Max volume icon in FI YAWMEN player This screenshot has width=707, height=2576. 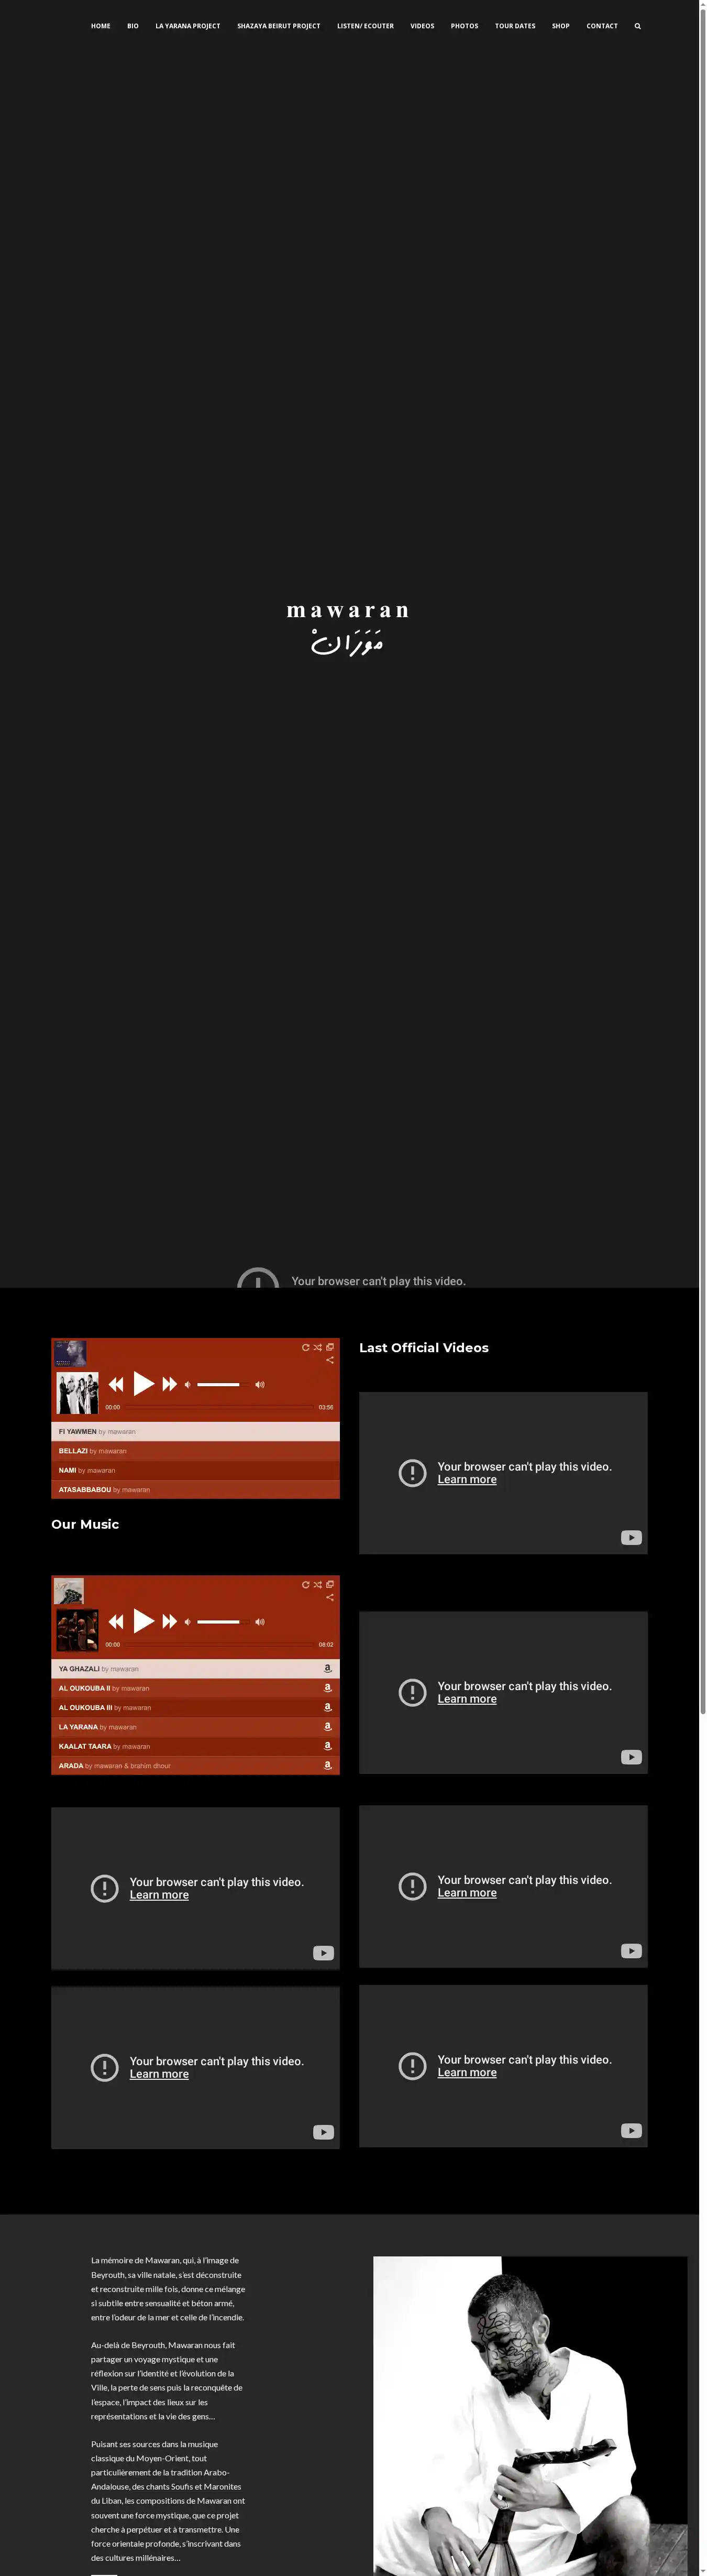[260, 1385]
